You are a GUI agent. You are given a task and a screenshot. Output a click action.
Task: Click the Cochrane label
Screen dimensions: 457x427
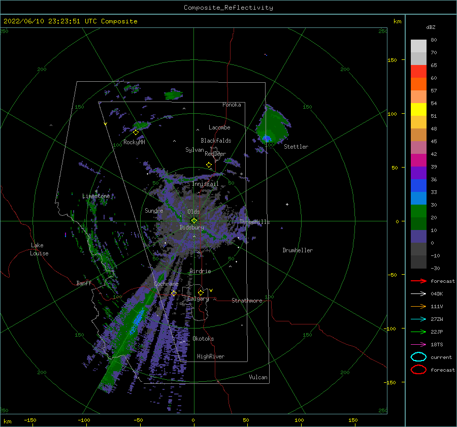[x=166, y=284]
